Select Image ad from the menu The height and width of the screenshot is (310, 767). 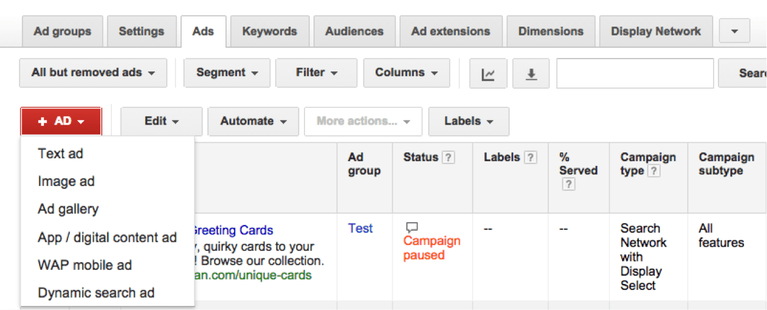click(x=66, y=181)
